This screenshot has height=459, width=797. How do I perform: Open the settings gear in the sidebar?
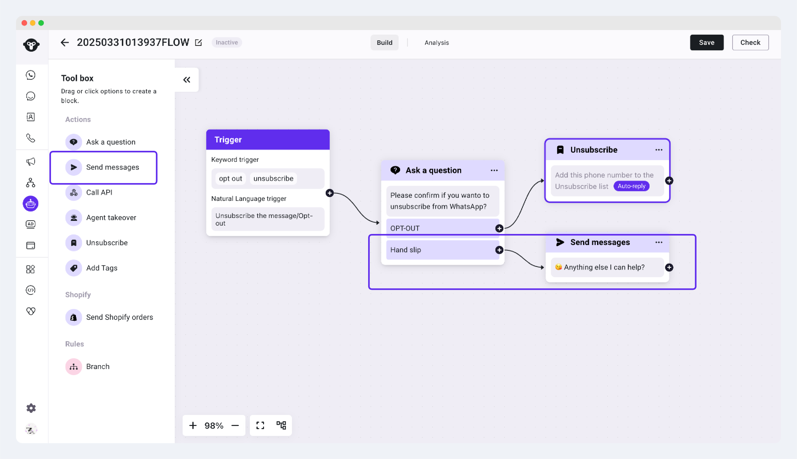click(x=31, y=408)
